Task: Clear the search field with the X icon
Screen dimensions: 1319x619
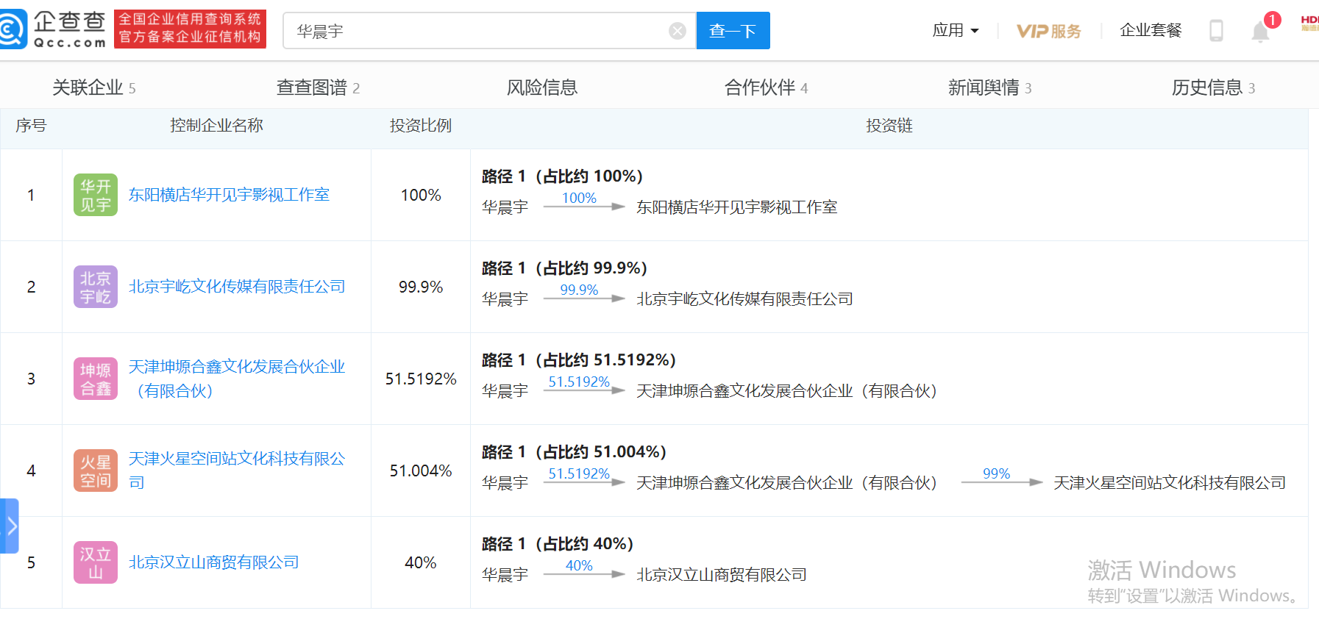Action: 677,31
